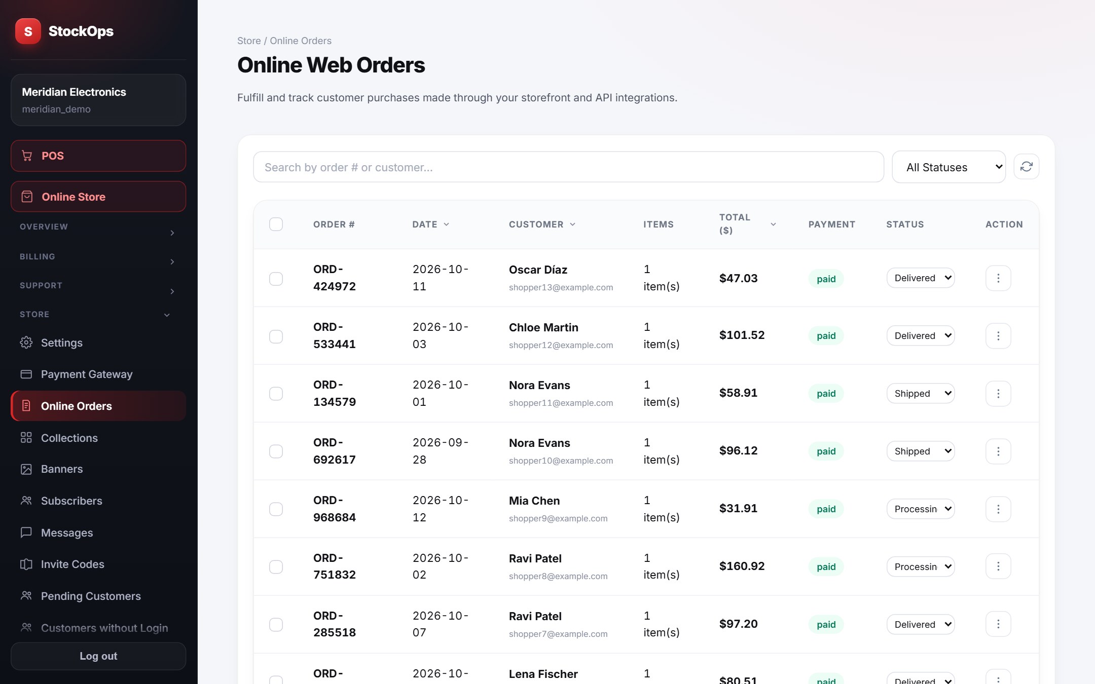Select order ORD-692617 checkbox

pyautogui.click(x=276, y=451)
